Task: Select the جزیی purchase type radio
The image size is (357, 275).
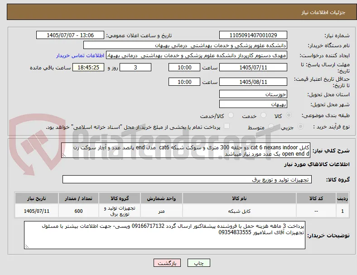Action: click(x=300, y=126)
